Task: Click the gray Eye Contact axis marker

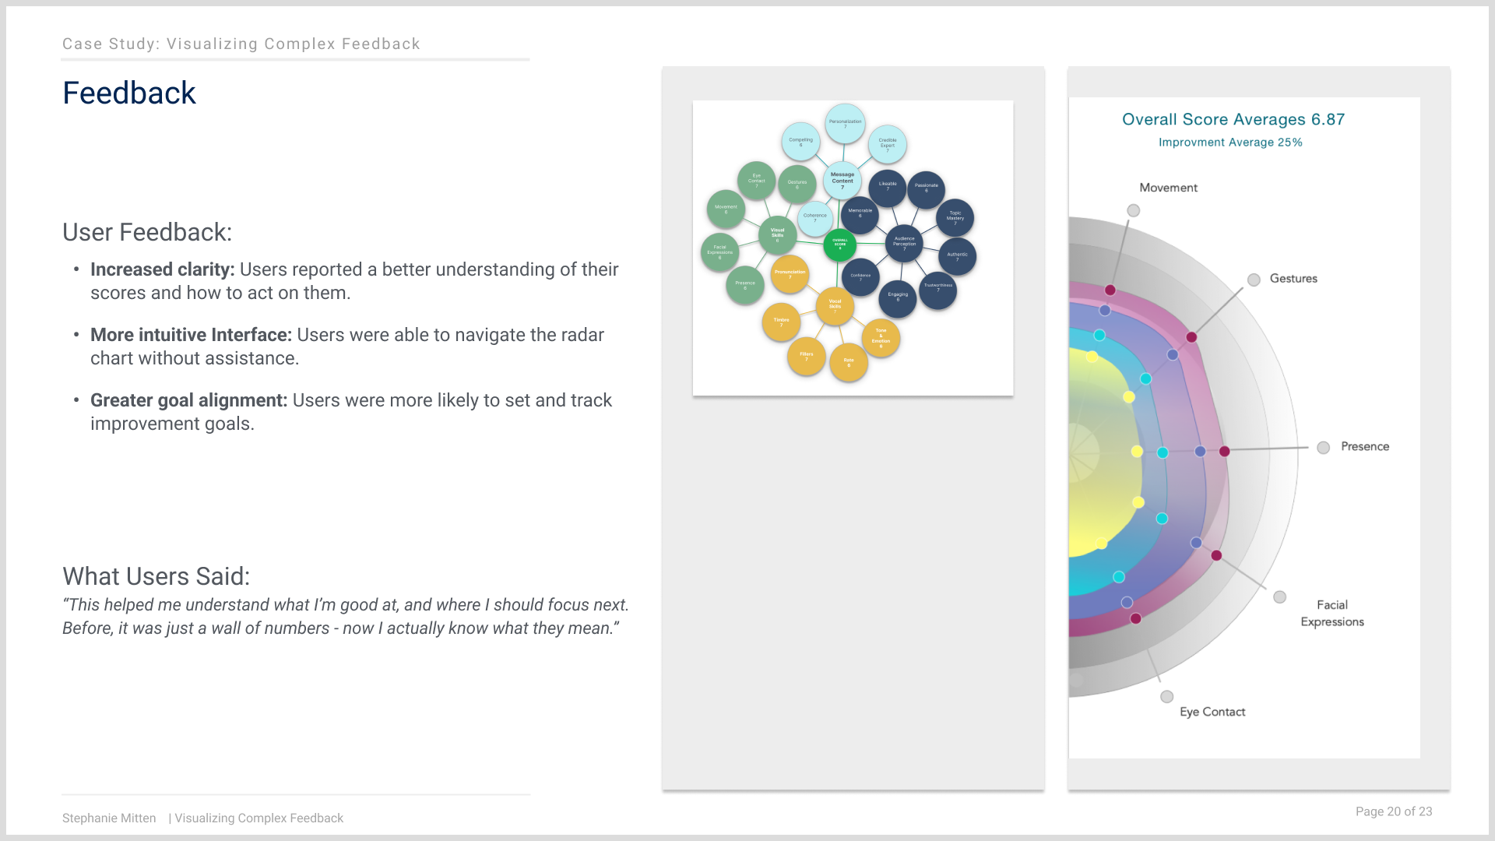Action: point(1166,696)
